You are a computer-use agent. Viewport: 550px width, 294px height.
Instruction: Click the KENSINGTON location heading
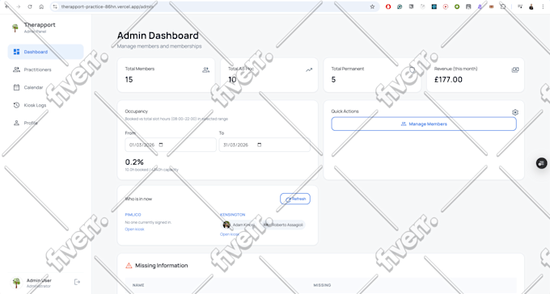[233, 215]
